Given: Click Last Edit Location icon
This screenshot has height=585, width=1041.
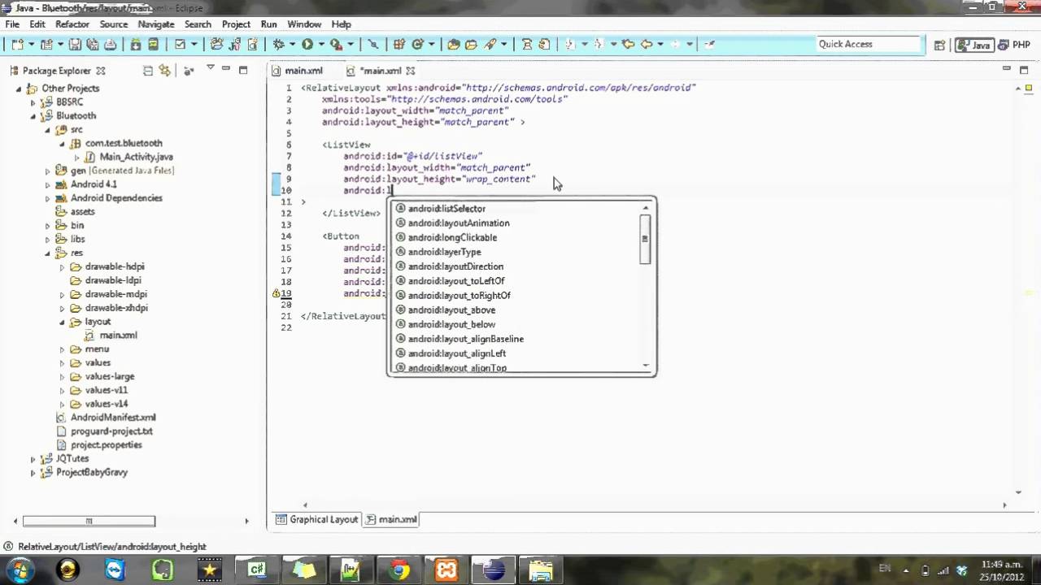Looking at the screenshot, I should pos(628,45).
